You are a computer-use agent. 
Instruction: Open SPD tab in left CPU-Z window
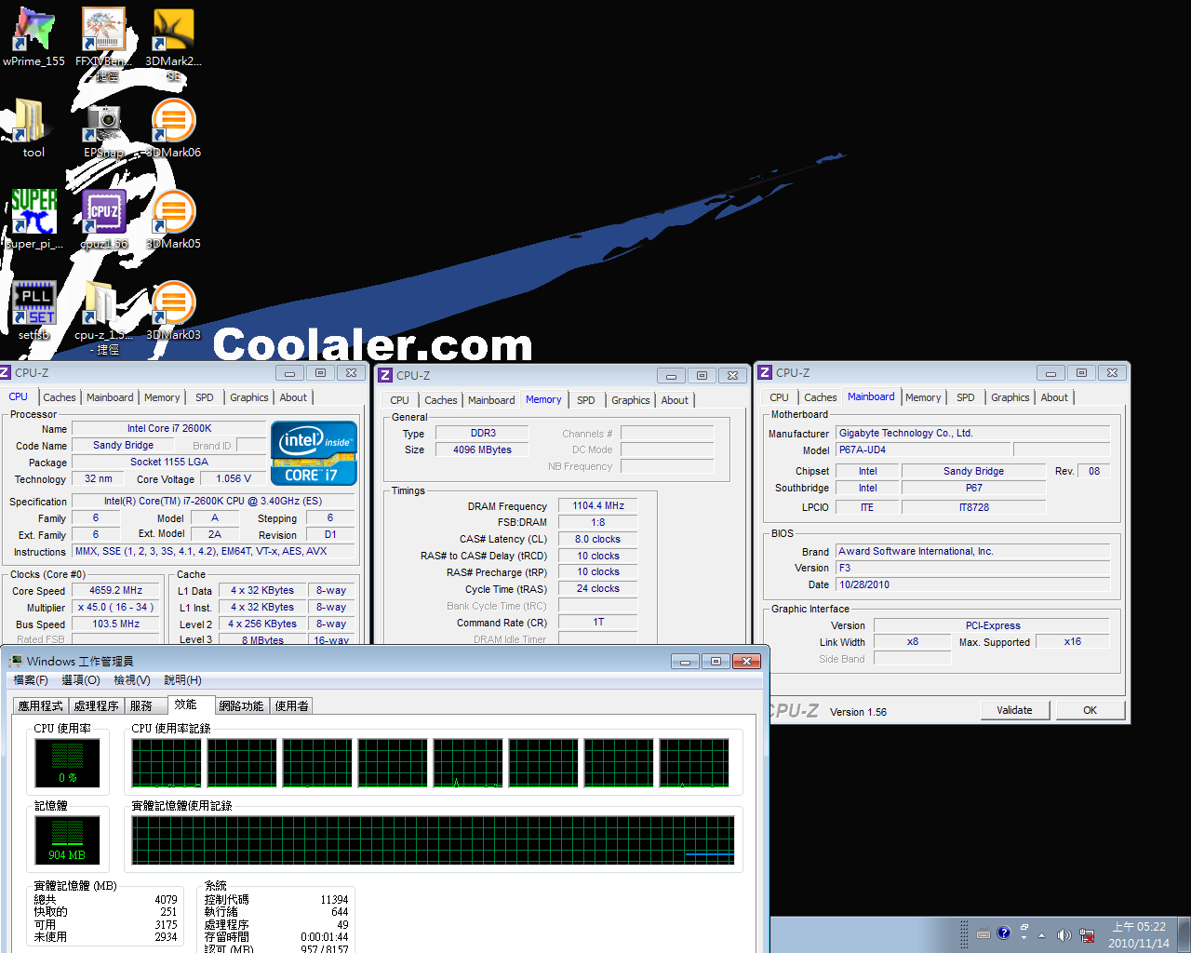pos(205,397)
